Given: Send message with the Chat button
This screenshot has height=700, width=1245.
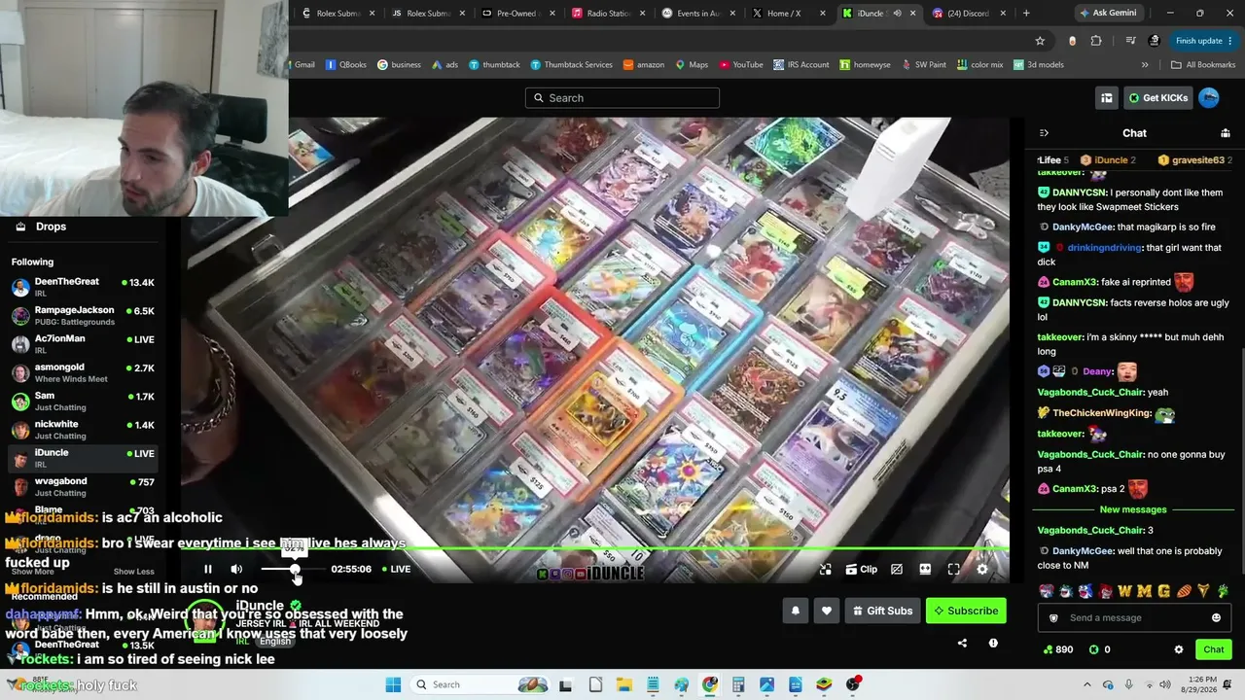Looking at the screenshot, I should (x=1214, y=649).
